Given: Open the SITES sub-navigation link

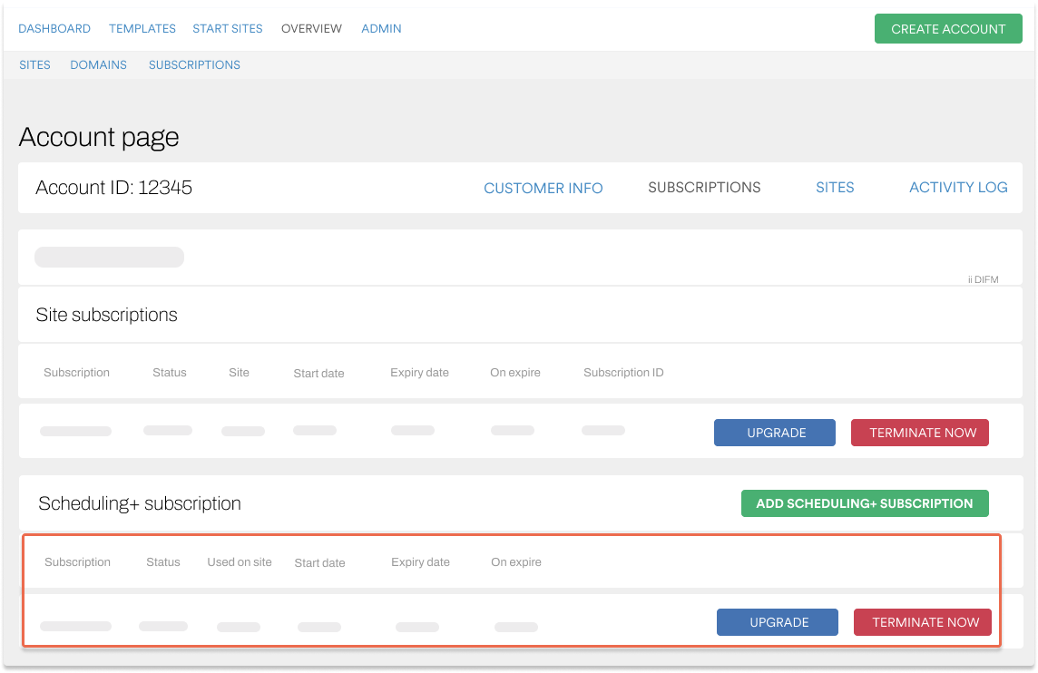Looking at the screenshot, I should tap(35, 65).
